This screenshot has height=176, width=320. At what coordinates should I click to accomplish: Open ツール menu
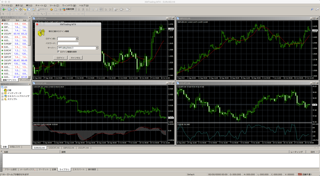[x=54, y=5]
